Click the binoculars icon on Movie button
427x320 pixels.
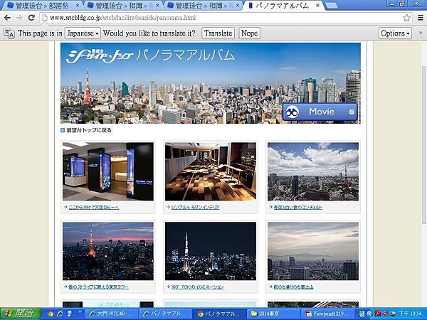[x=292, y=112]
